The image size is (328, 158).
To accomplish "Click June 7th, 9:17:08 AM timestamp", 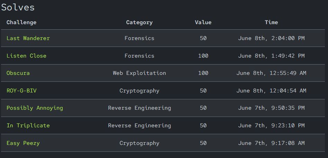I will [271, 143].
